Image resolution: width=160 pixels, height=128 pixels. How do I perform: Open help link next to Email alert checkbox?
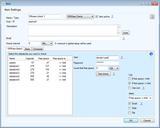[141, 104]
